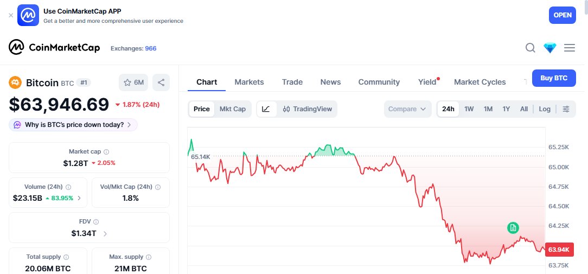Switch to the Yield tab
This screenshot has height=274, width=588.
[x=427, y=82]
